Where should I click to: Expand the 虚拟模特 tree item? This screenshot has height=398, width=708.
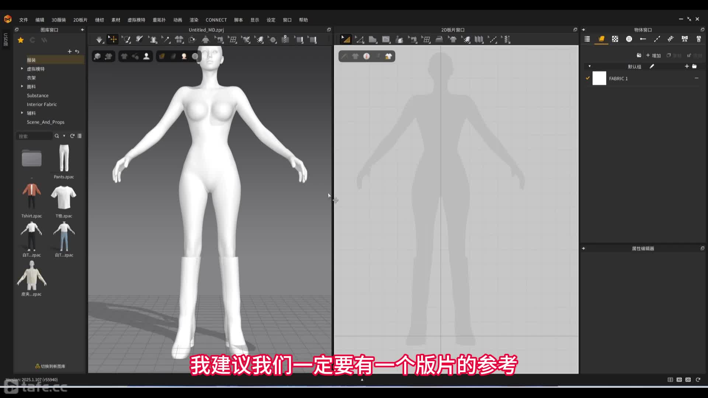pyautogui.click(x=22, y=69)
